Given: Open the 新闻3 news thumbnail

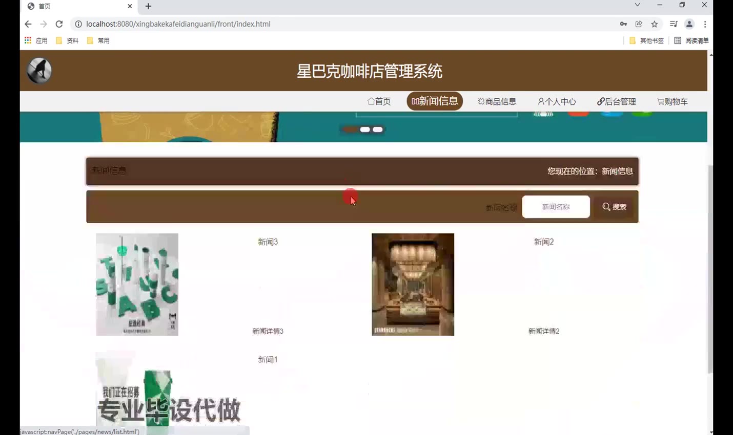Looking at the screenshot, I should [137, 285].
